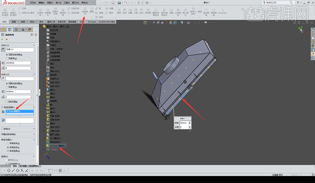Viewport: 315px width, 183px height.
Task: Select 阵列(线性)1 in the feature tree
Action: (x=56, y=142)
